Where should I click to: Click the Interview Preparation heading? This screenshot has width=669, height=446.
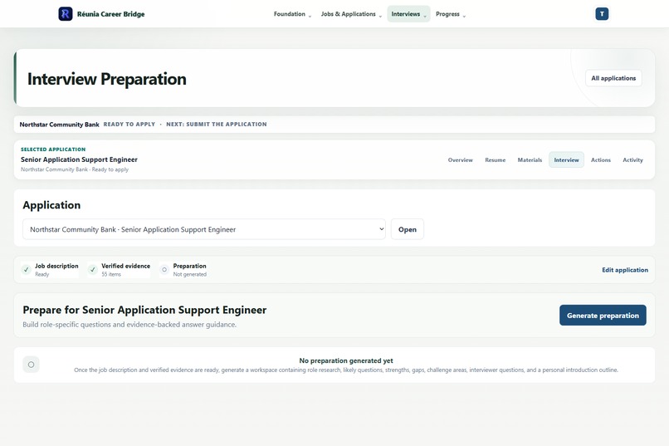click(107, 79)
